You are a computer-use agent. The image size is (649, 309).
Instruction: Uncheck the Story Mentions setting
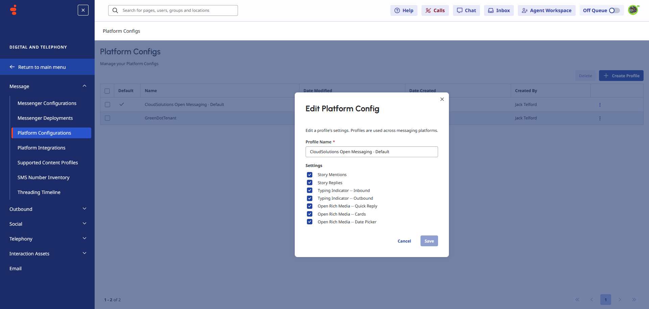coord(310,175)
